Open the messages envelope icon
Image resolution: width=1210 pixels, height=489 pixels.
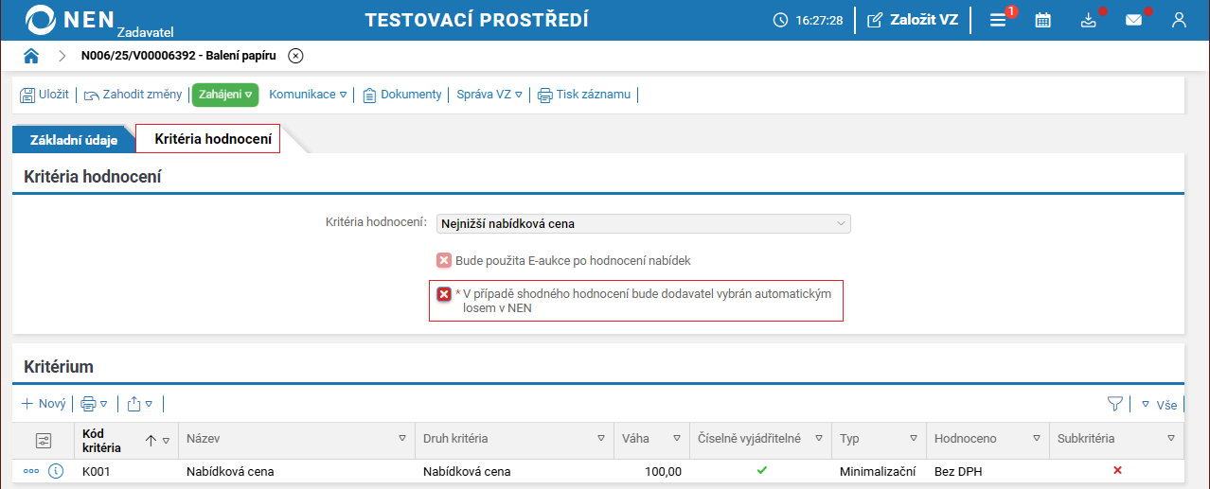(x=1133, y=20)
